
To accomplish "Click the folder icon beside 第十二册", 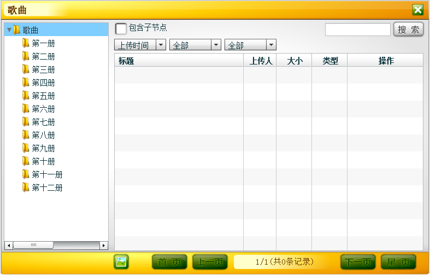I will [x=25, y=188].
